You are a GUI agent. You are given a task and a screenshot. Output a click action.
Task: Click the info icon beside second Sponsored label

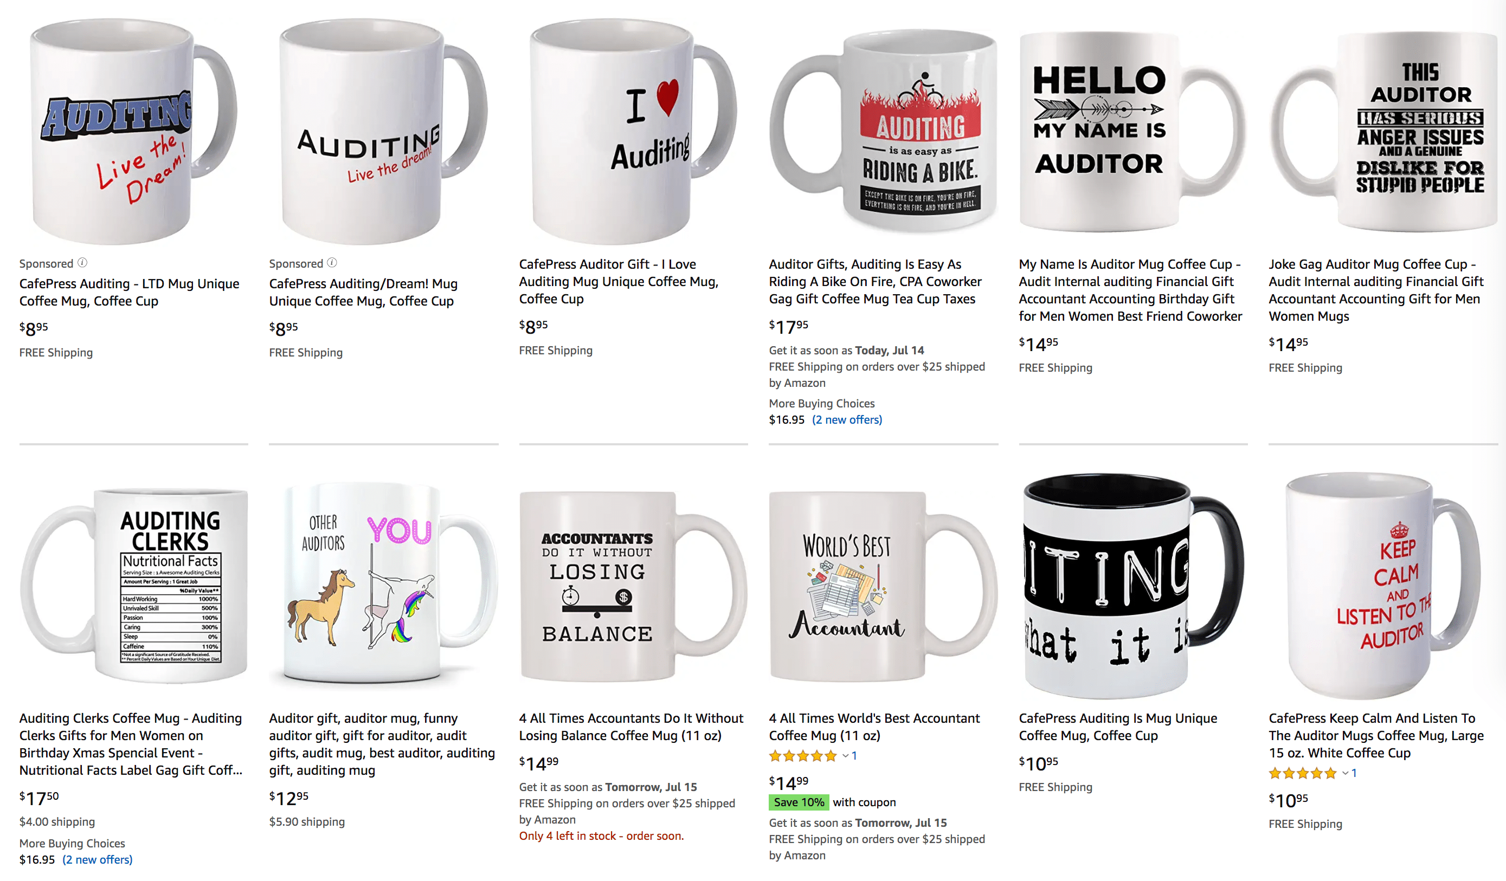(x=332, y=263)
